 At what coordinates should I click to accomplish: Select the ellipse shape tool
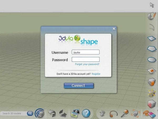coord(152,60)
